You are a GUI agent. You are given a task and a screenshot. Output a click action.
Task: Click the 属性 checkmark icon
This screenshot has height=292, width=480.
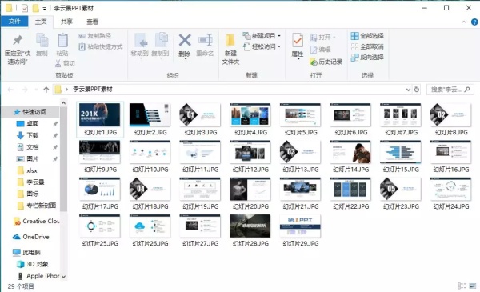tap(298, 41)
